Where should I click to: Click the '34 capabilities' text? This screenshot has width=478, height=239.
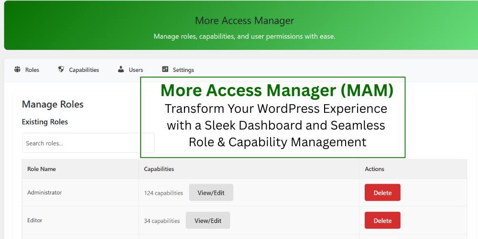(162, 221)
